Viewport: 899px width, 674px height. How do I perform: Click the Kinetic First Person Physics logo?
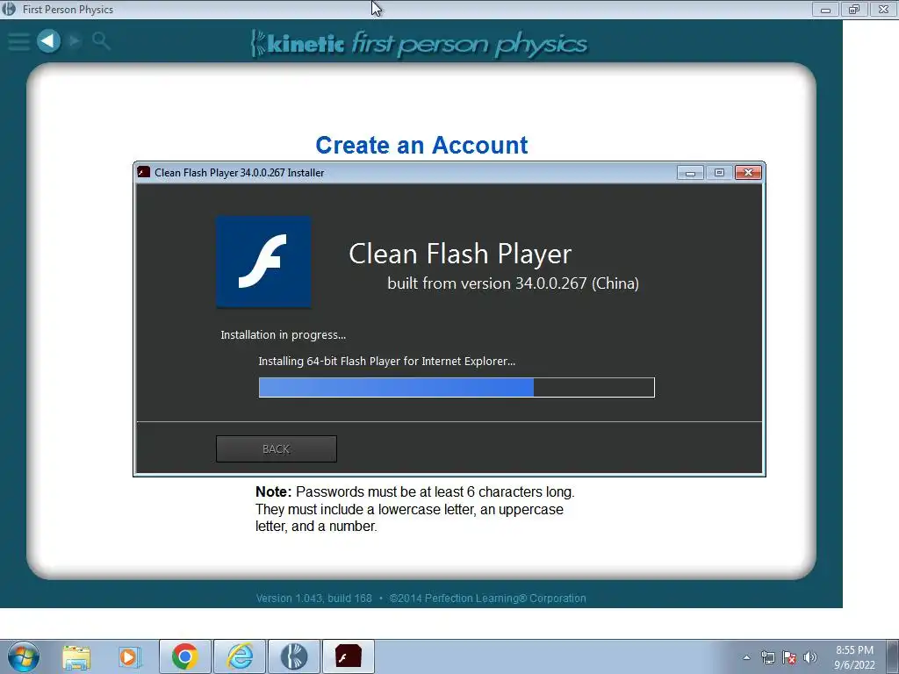coord(419,44)
